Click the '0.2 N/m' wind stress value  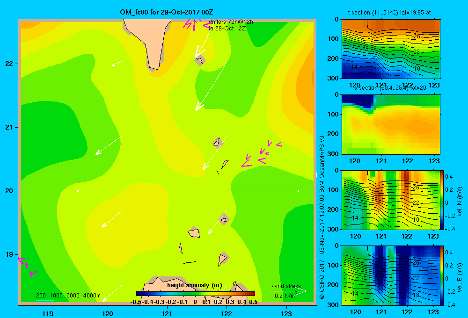(285, 296)
